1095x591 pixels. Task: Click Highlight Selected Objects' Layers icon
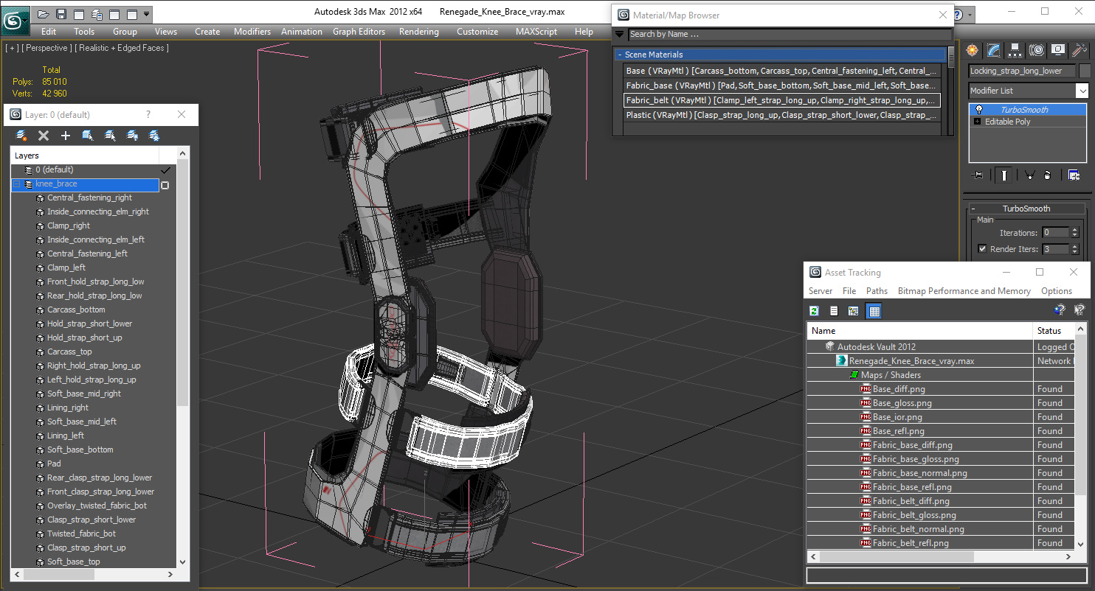pyautogui.click(x=110, y=136)
